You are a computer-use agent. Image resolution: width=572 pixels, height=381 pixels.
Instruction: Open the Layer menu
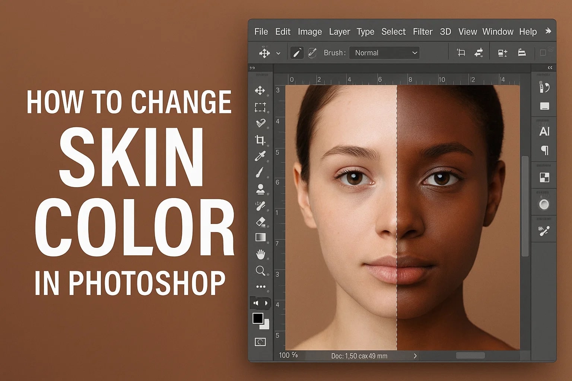pos(340,32)
